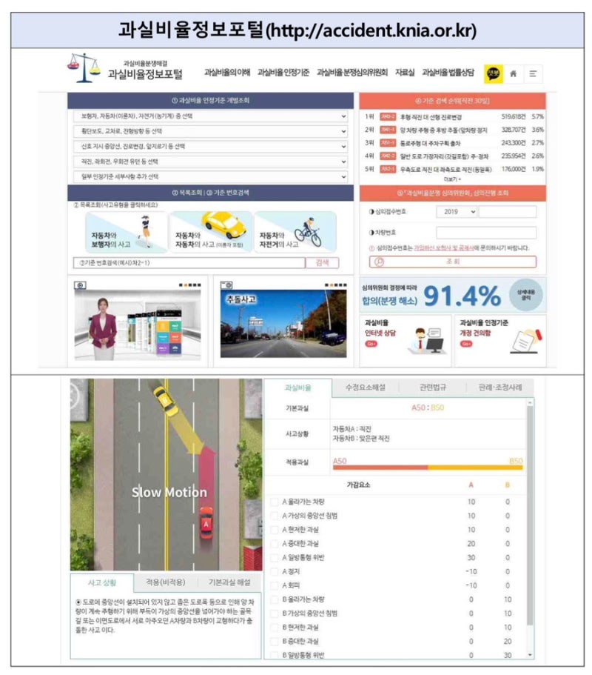Open 보행자, 자동차, 자전거 중 선택 dropdown

(210, 116)
